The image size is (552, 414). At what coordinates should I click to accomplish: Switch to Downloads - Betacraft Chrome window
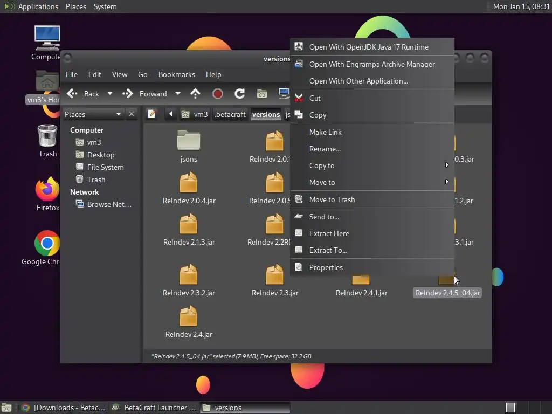point(64,408)
